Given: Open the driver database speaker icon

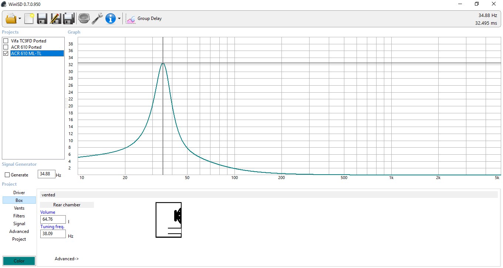Looking at the screenshot, I should point(84,18).
